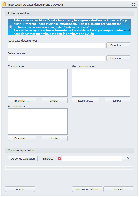The image size is (139, 197).
Task: Click Examinar under the Arrendadores list
Action: coord(22,138)
